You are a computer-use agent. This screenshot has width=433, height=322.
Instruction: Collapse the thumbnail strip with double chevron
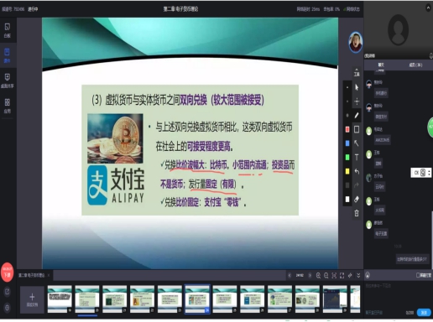(358, 276)
